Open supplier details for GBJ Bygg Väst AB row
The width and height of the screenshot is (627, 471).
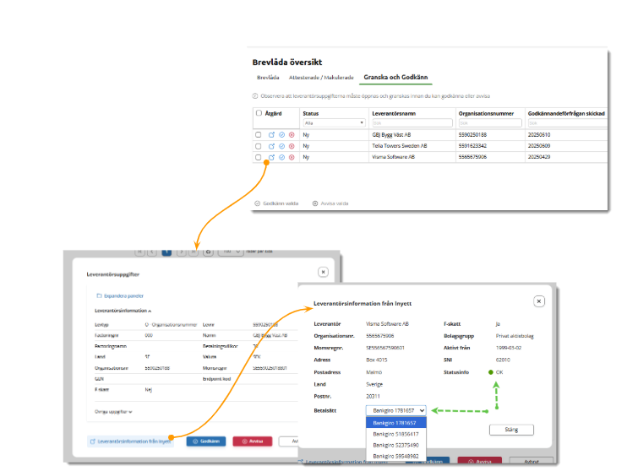(x=271, y=134)
